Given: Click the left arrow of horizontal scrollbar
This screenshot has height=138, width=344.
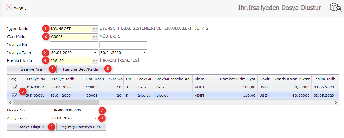Looking at the screenshot, I should point(9,103).
